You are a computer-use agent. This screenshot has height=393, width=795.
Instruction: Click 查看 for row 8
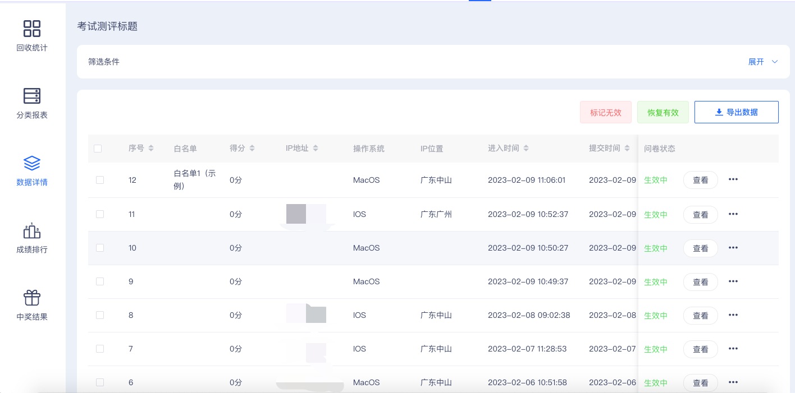coord(701,316)
